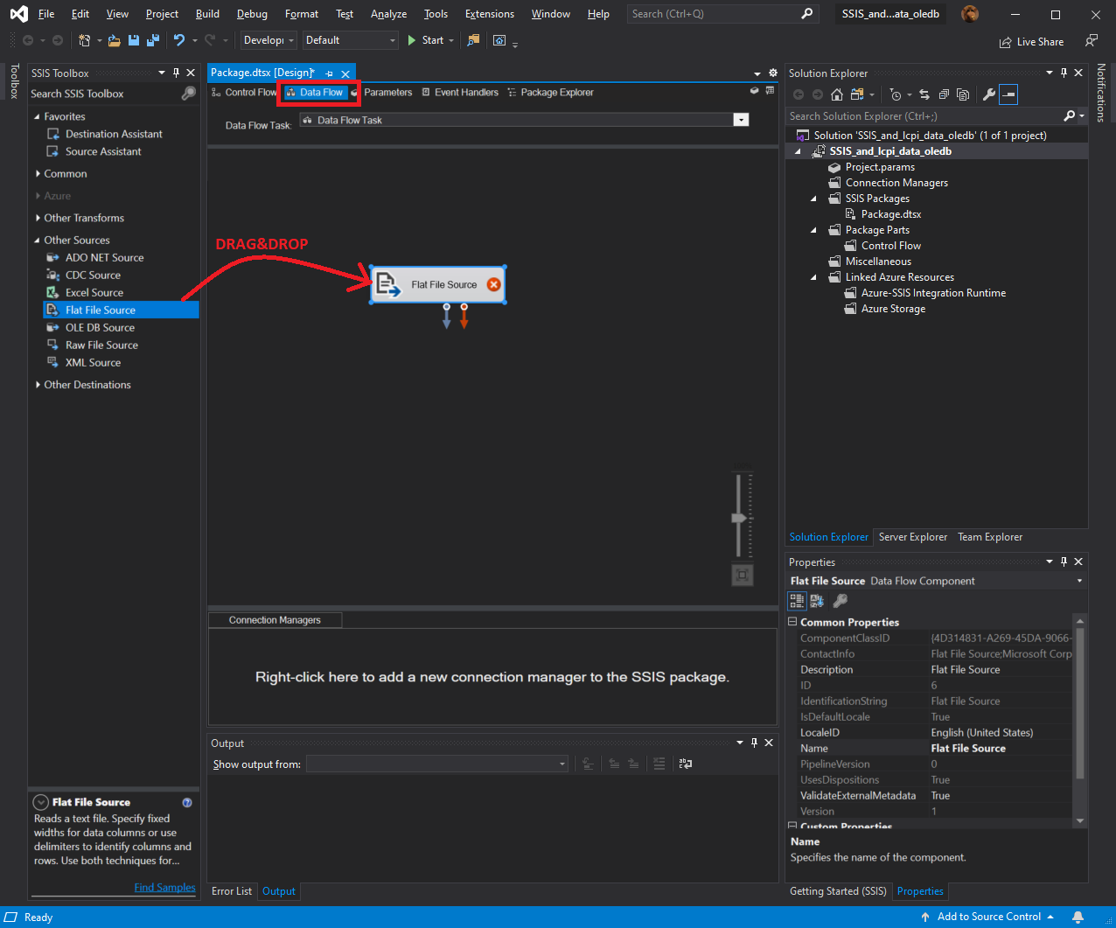Pin the SSIS Toolbox panel
This screenshot has height=928, width=1116.
[176, 73]
